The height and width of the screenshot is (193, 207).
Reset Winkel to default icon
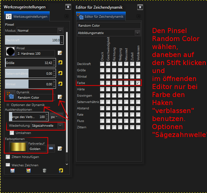60,84
